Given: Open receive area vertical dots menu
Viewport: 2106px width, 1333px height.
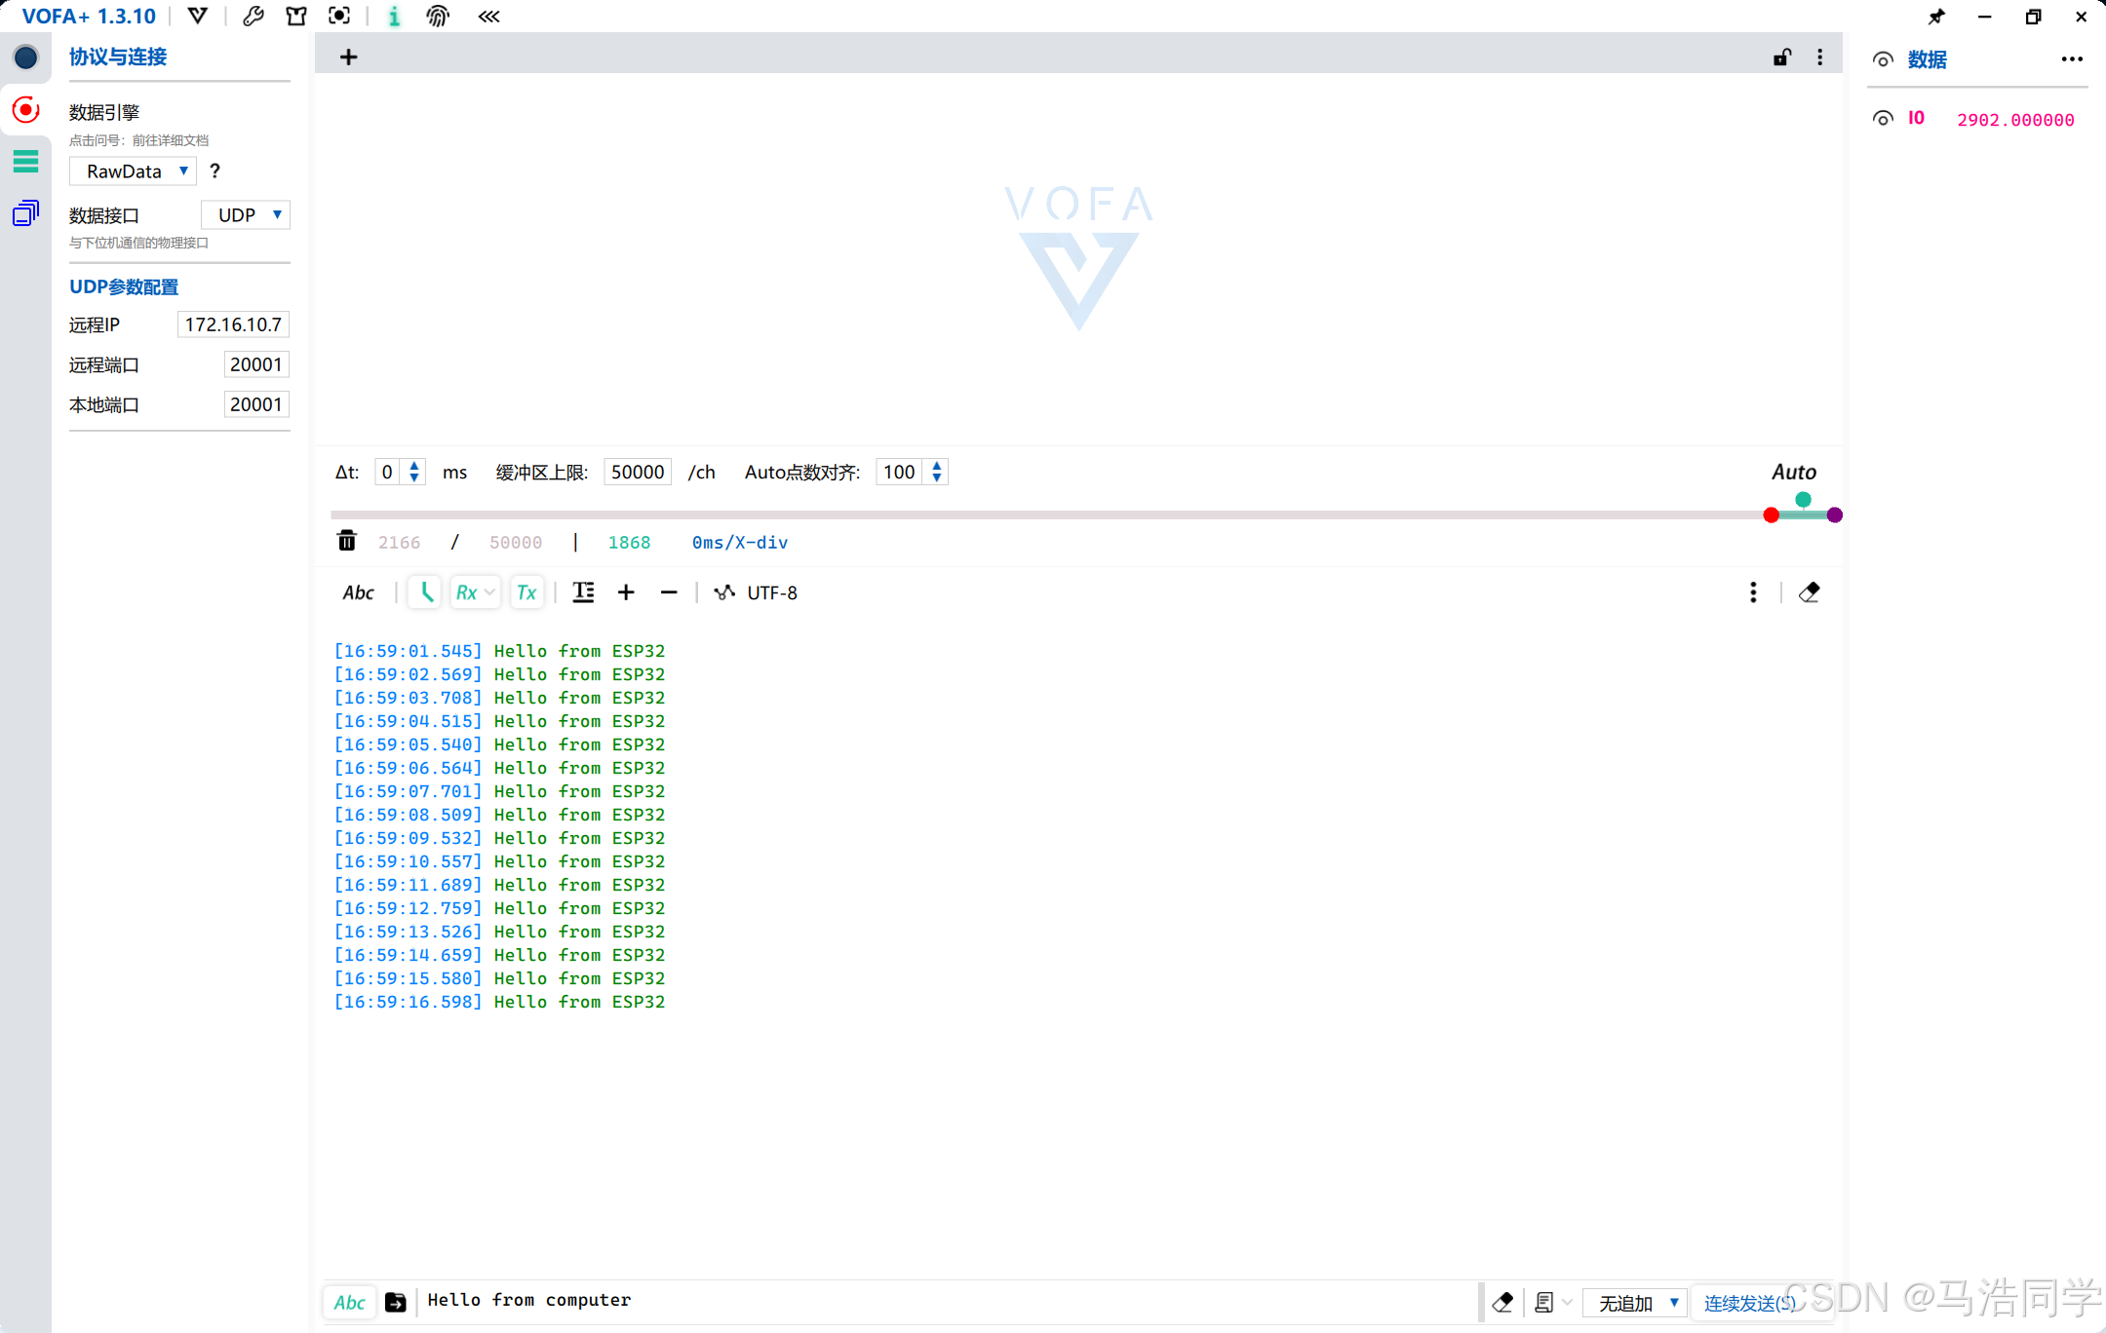Looking at the screenshot, I should coord(1753,592).
